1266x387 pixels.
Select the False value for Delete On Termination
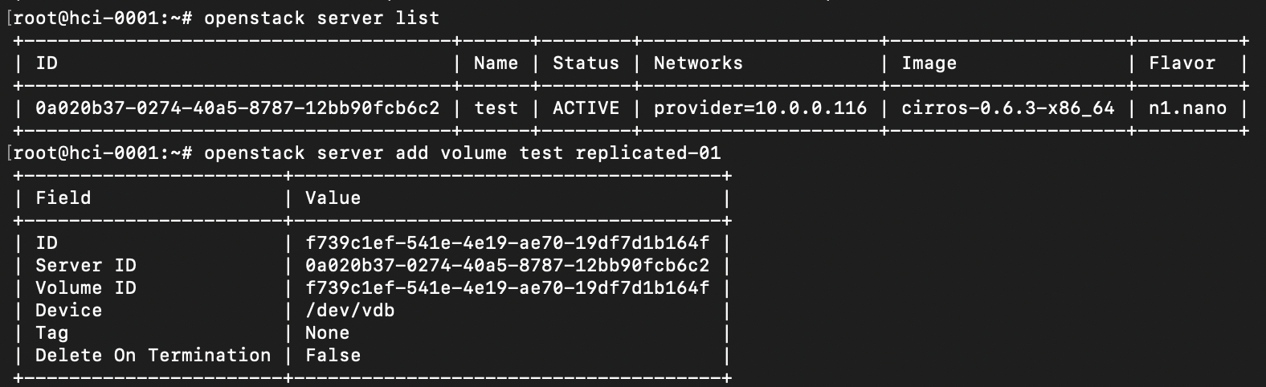pos(333,356)
